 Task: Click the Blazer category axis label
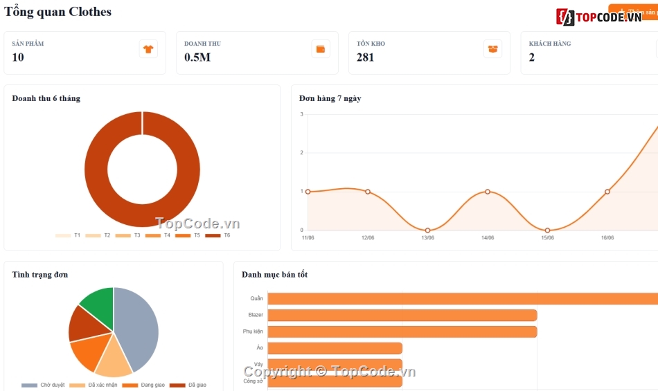point(256,315)
